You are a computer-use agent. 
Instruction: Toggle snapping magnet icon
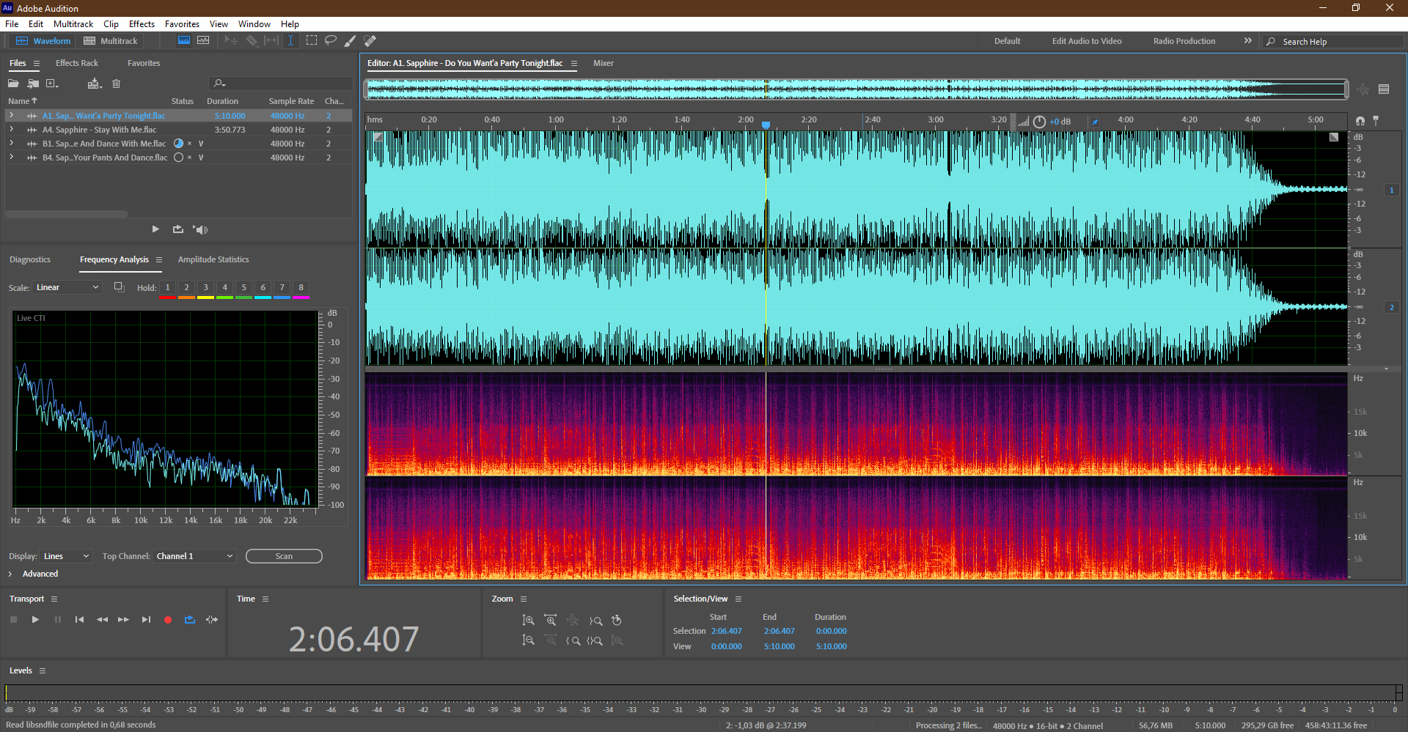(1360, 120)
